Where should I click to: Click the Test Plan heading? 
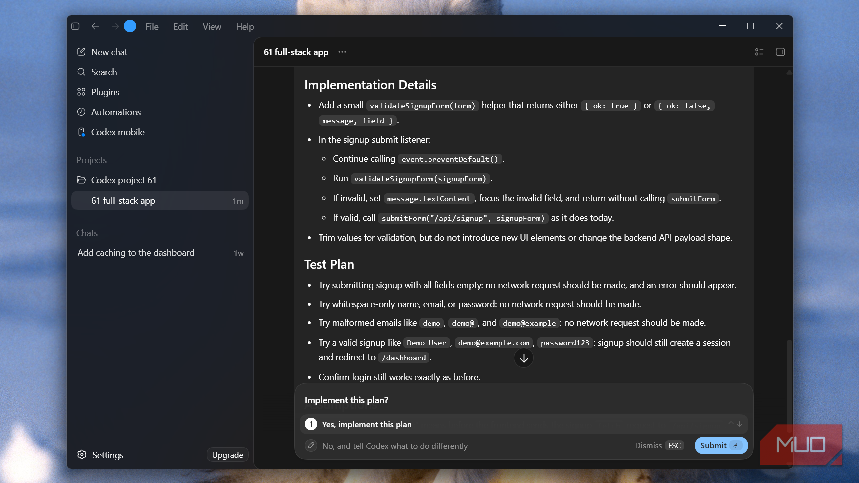329,264
